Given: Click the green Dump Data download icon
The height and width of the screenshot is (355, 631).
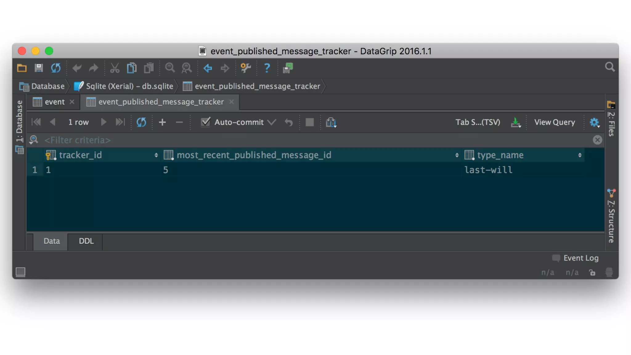Looking at the screenshot, I should 515,122.
